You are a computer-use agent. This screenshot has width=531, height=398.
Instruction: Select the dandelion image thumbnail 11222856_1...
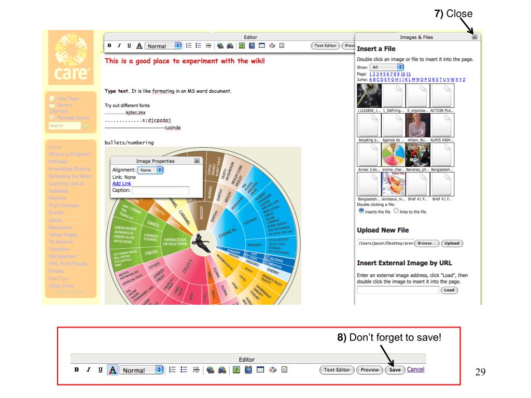click(369, 96)
